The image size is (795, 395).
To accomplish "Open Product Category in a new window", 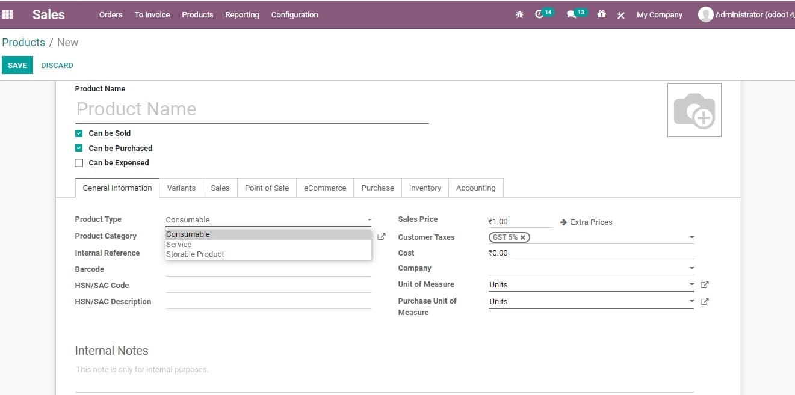I will (x=382, y=236).
